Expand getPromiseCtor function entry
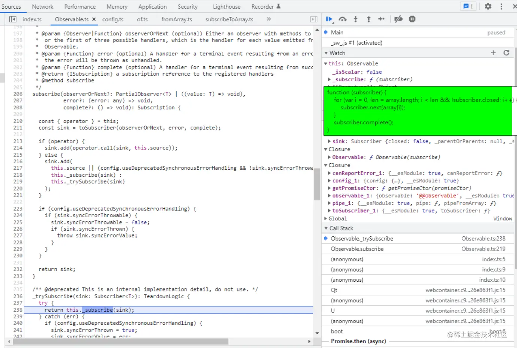The image size is (517, 348). pyautogui.click(x=329, y=188)
